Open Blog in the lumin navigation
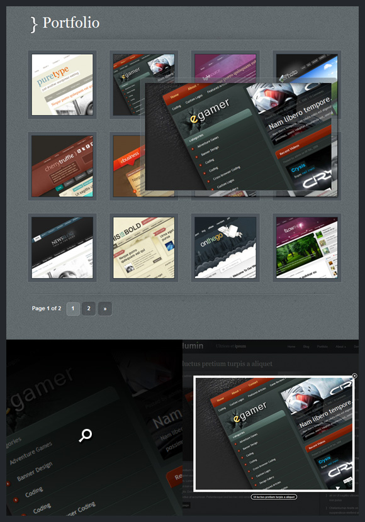Viewport: 365px width, 522px height. 306,347
